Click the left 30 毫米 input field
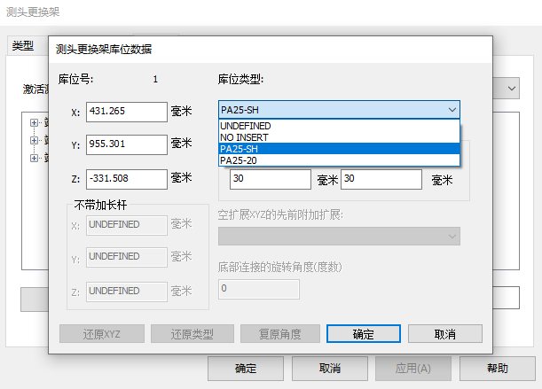Screen dimensions: 542x389 (x=270, y=180)
